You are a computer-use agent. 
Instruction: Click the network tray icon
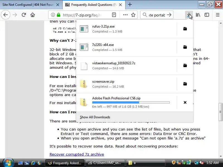point(197,162)
